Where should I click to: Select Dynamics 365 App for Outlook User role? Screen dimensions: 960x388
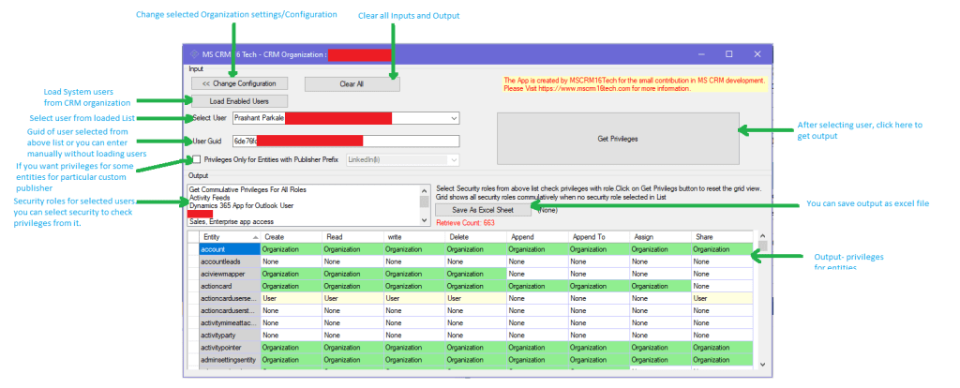coord(241,205)
